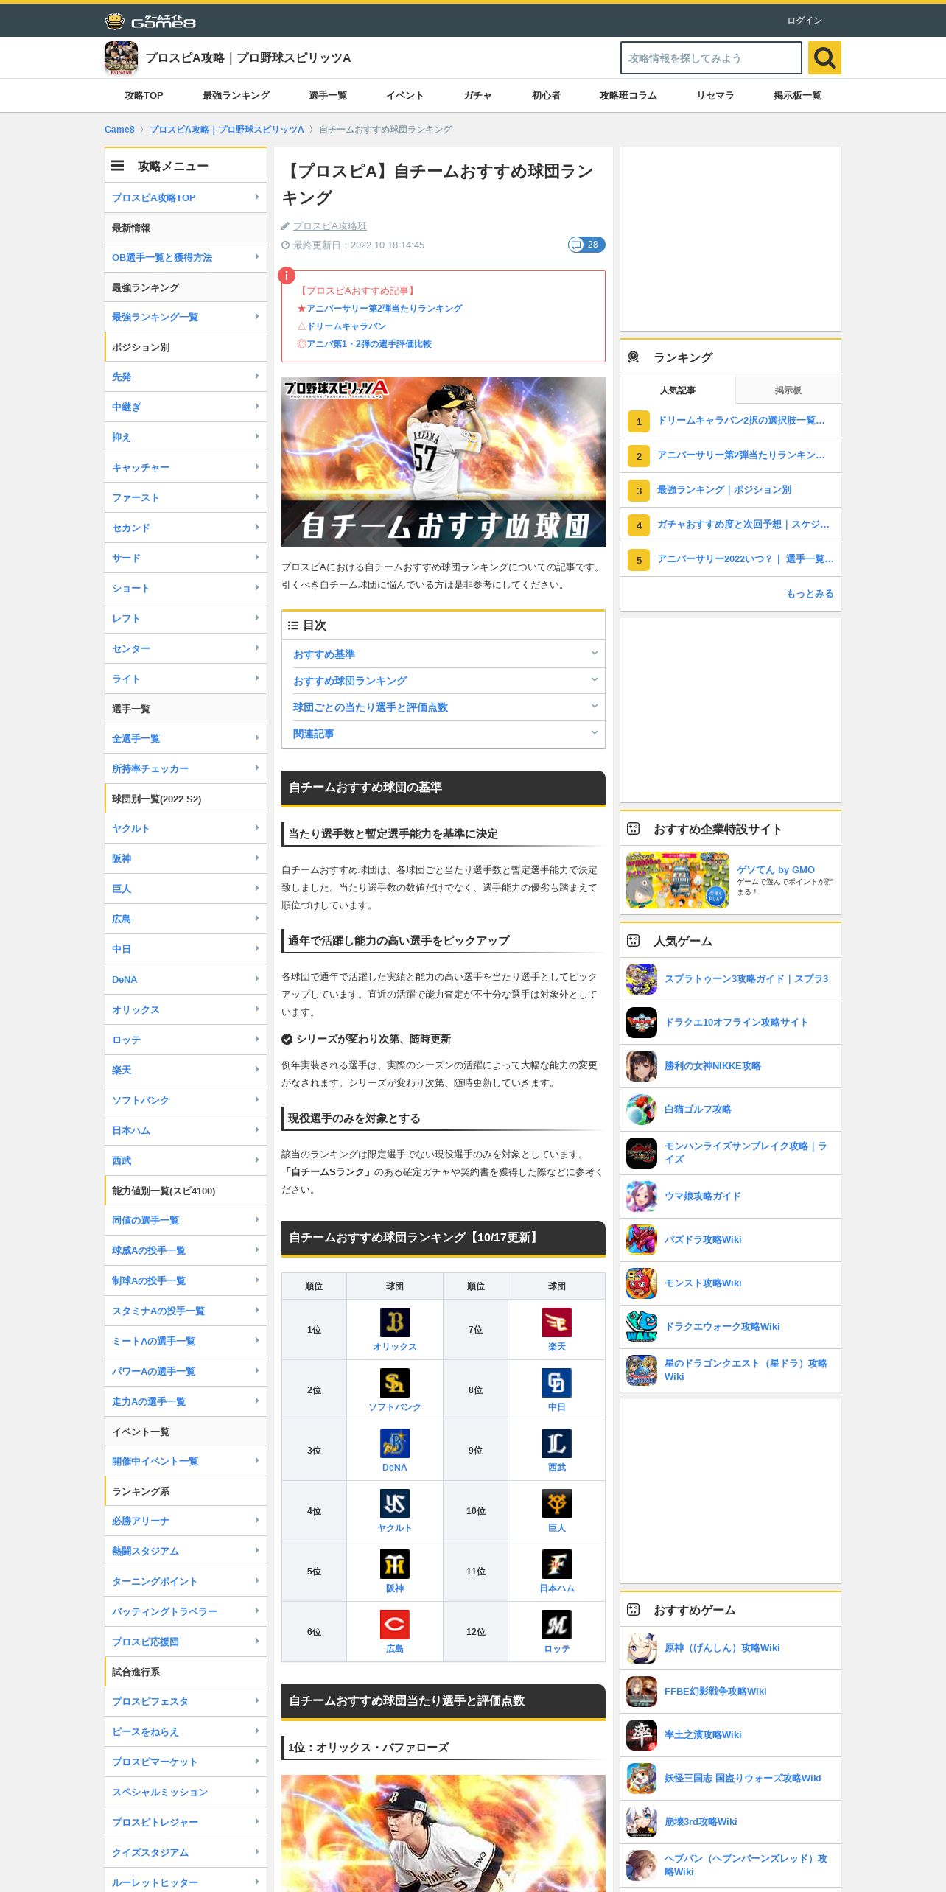The height and width of the screenshot is (1892, 946).
Task: Focus the 攻略情報を探してみよう search field
Action: 711,57
